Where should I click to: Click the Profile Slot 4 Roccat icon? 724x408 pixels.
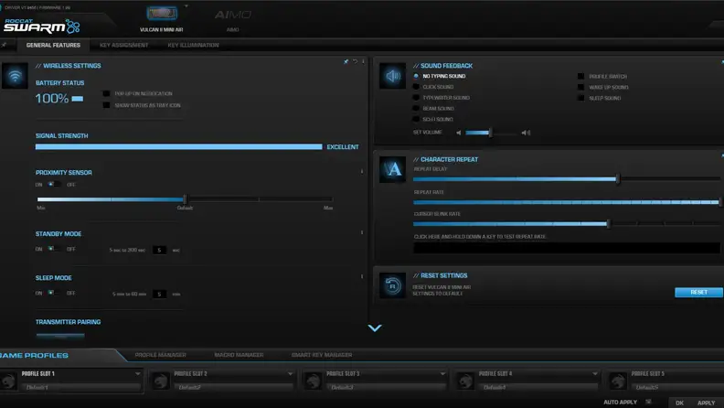click(x=465, y=381)
